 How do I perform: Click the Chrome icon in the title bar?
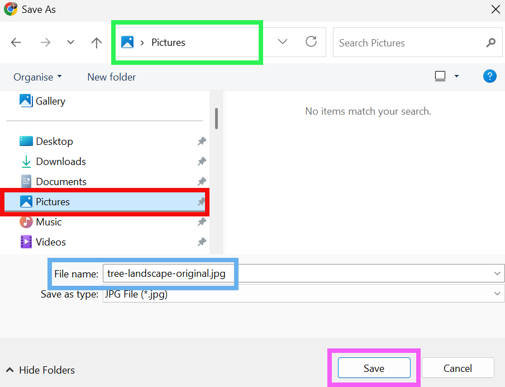click(x=11, y=9)
